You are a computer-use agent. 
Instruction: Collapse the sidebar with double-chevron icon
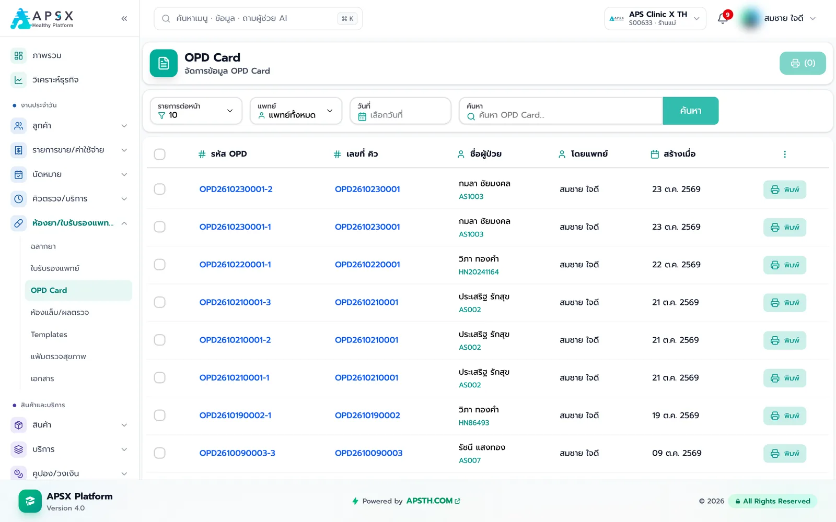click(x=124, y=18)
